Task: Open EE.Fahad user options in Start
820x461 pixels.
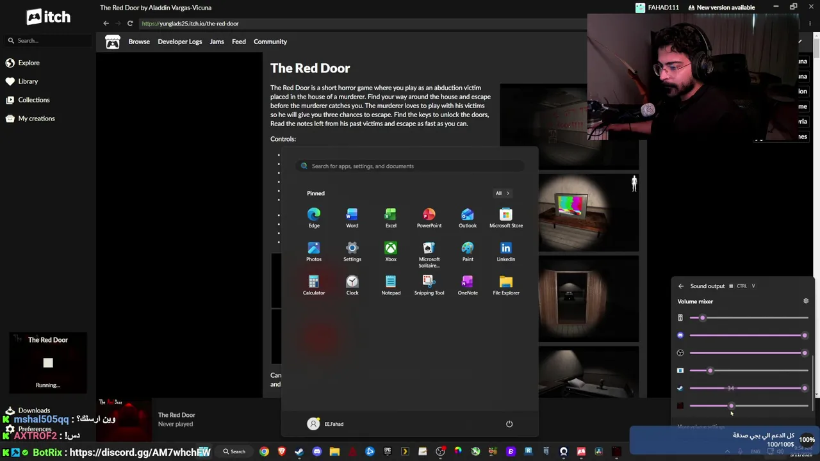Action: click(x=325, y=424)
